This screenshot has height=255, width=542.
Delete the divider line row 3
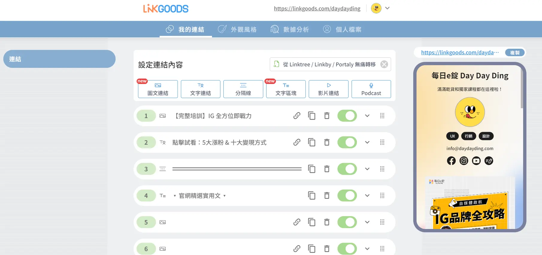coord(327,169)
